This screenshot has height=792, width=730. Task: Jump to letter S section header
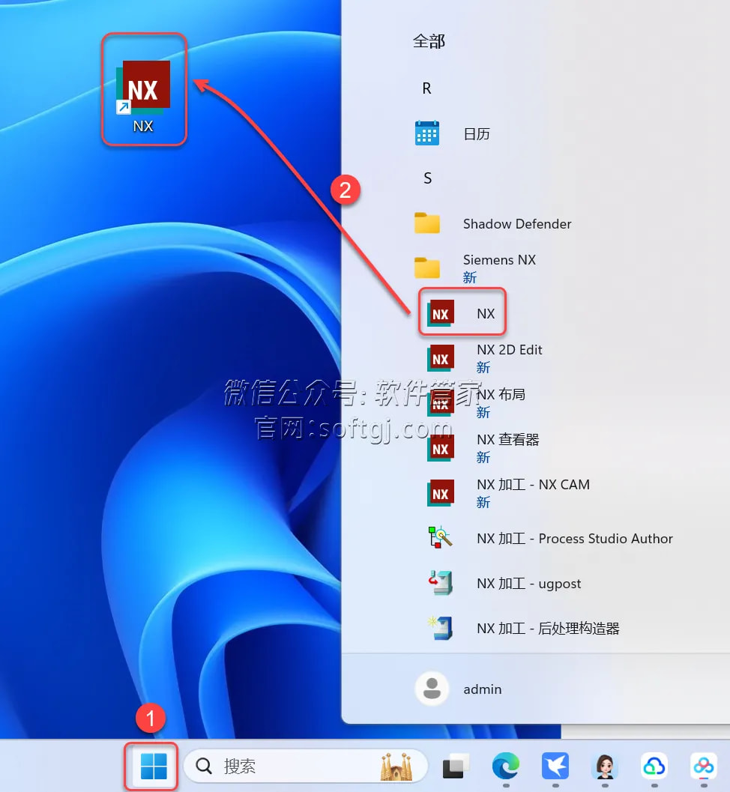point(427,178)
